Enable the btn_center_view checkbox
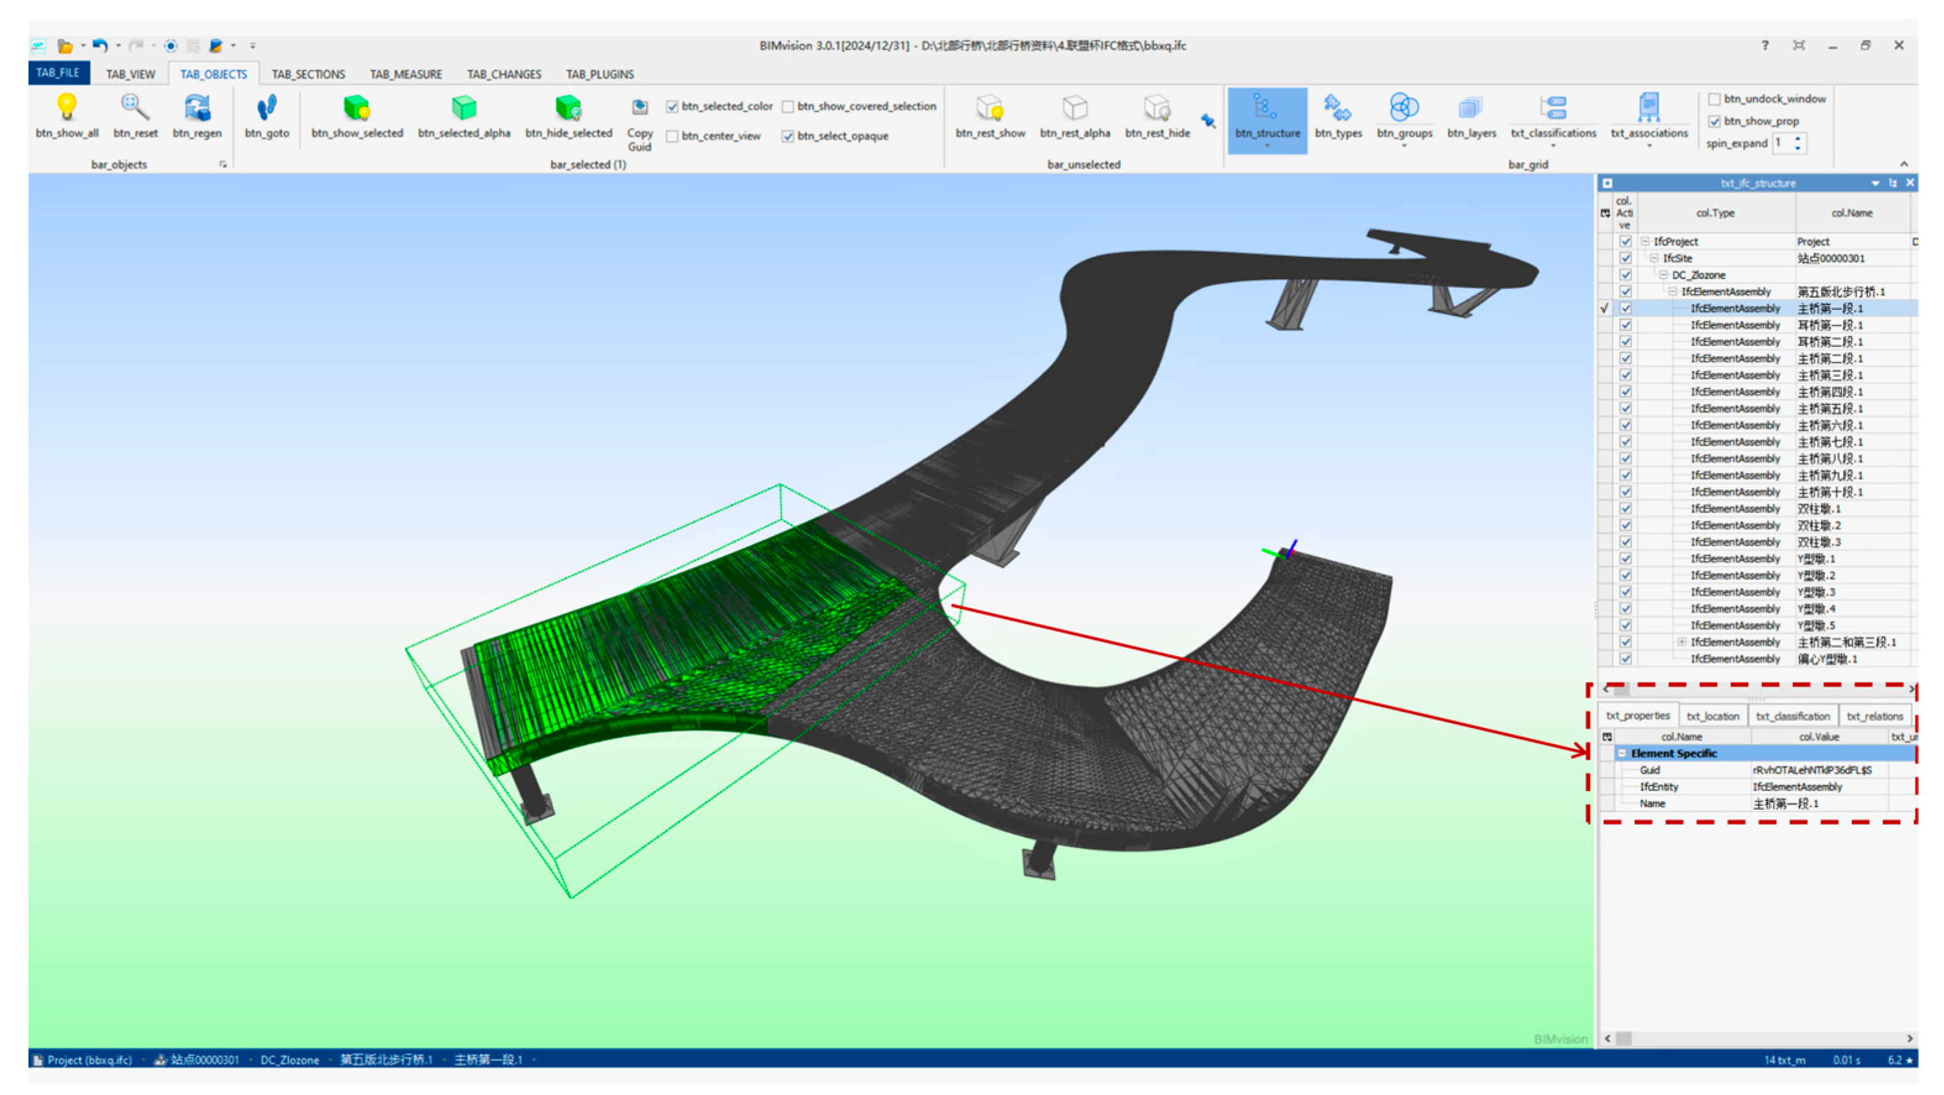This screenshot has width=1944, height=1095. [672, 136]
